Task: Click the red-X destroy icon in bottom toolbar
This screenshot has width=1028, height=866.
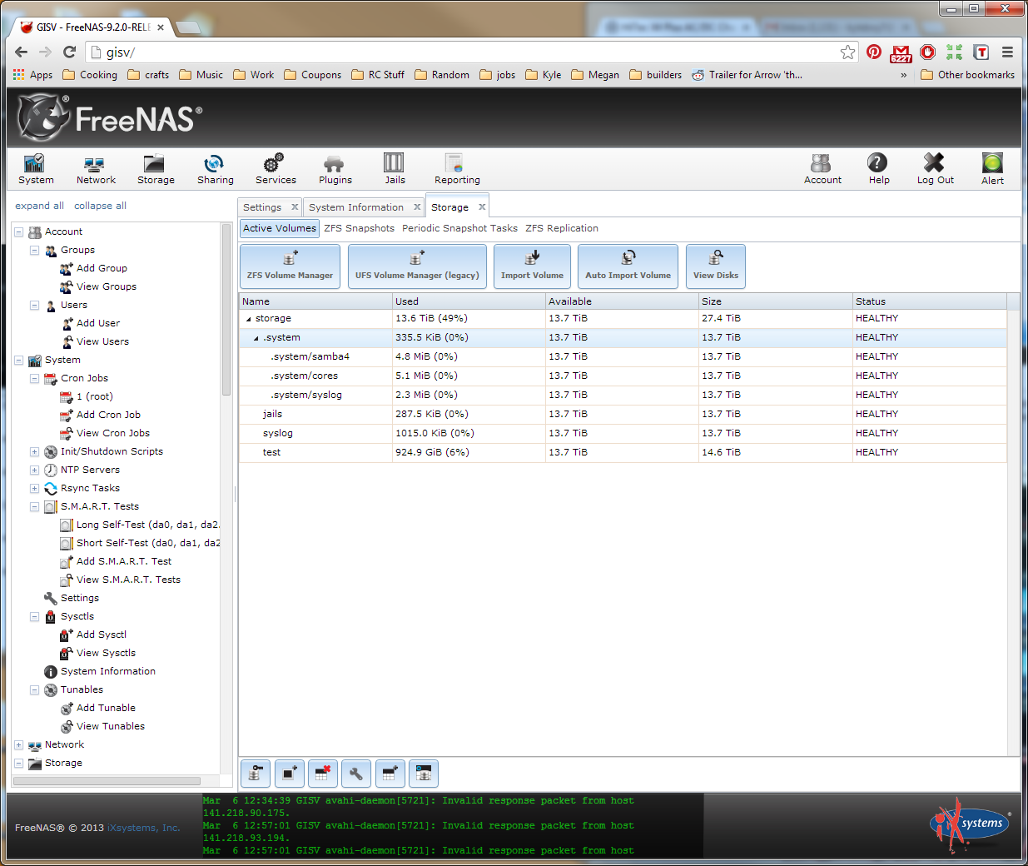Action: tap(322, 774)
